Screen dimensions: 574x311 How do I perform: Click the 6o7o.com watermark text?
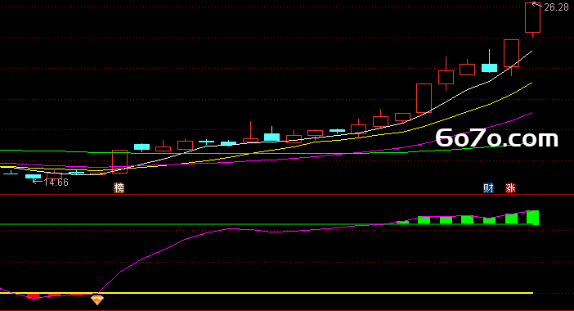(497, 138)
